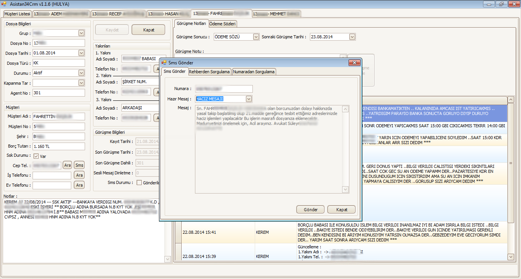Click the Ev Telefonu input field

pyautogui.click(x=52, y=185)
